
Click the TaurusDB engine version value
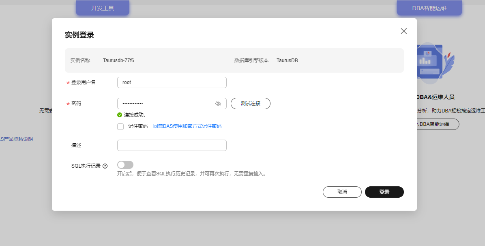[287, 60]
